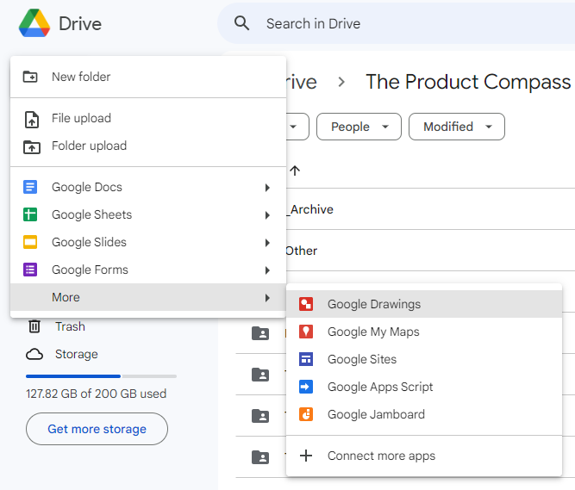
Task: Choose Google Forms in the New menu
Action: click(x=148, y=270)
